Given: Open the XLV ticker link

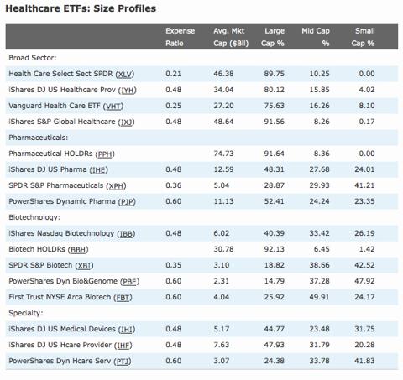Looking at the screenshot, I should 125,74.
